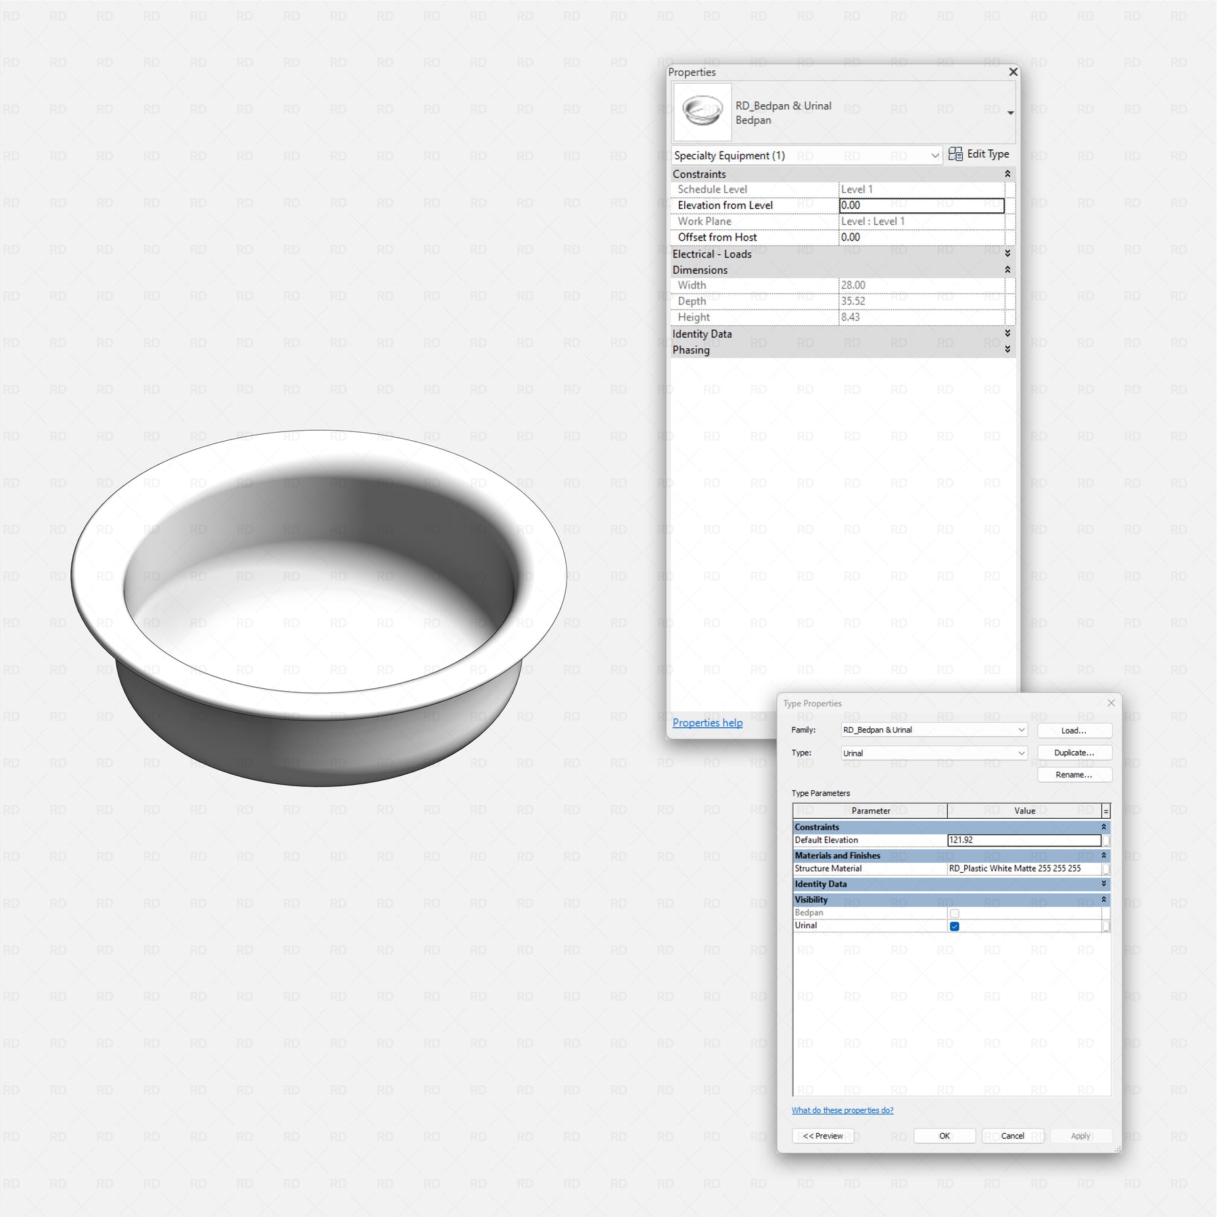Screen dimensions: 1217x1217
Task: Enable the Bedpan visibility checkbox
Action: [954, 913]
